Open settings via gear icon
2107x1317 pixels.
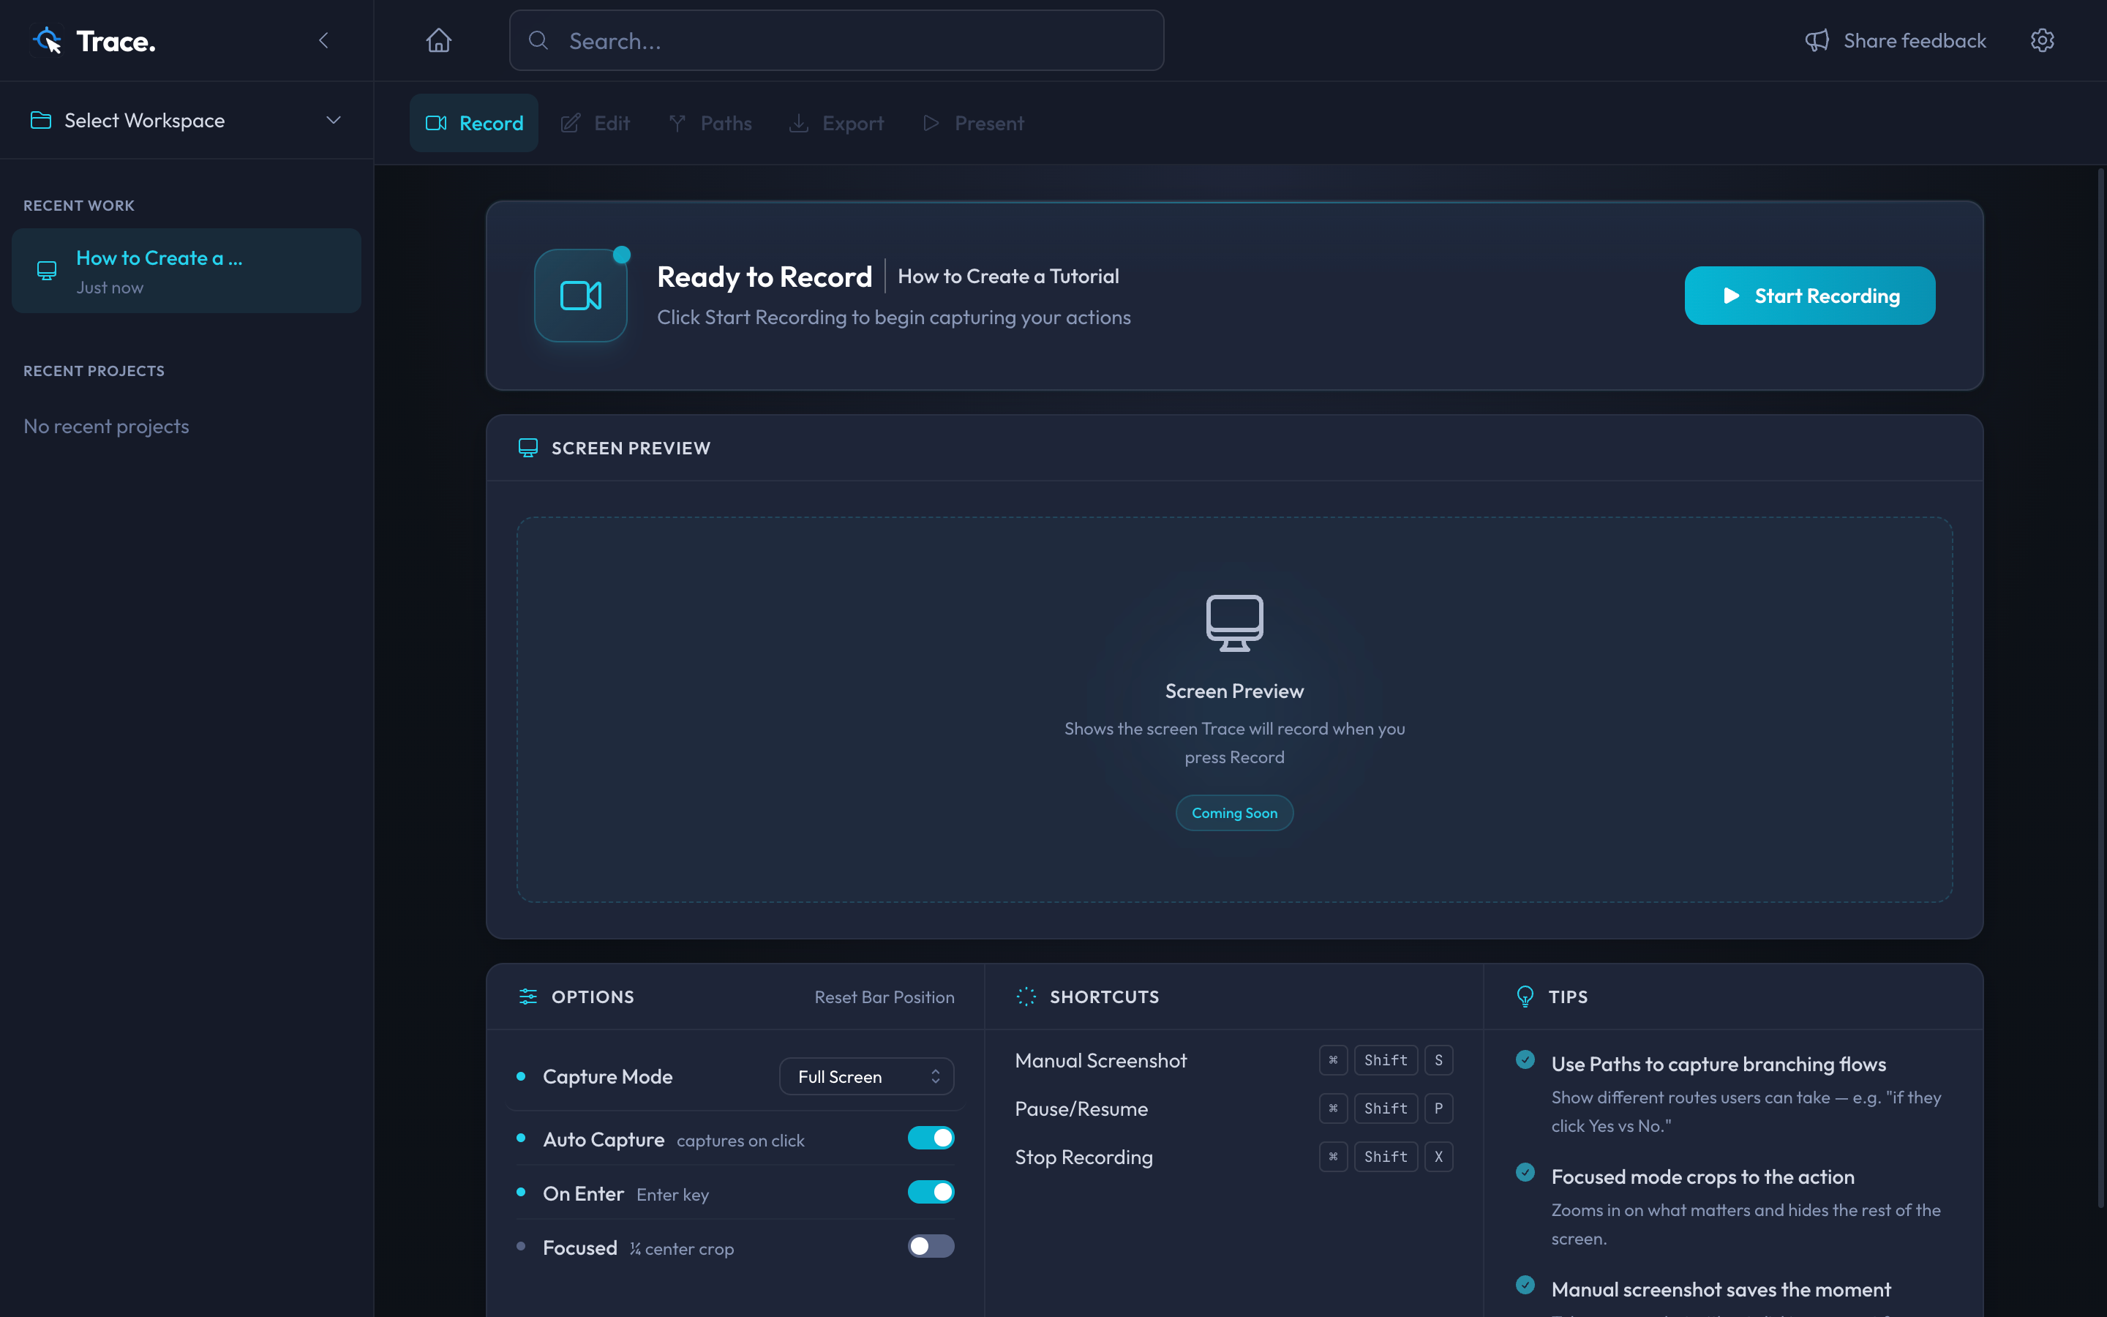[2042, 41]
